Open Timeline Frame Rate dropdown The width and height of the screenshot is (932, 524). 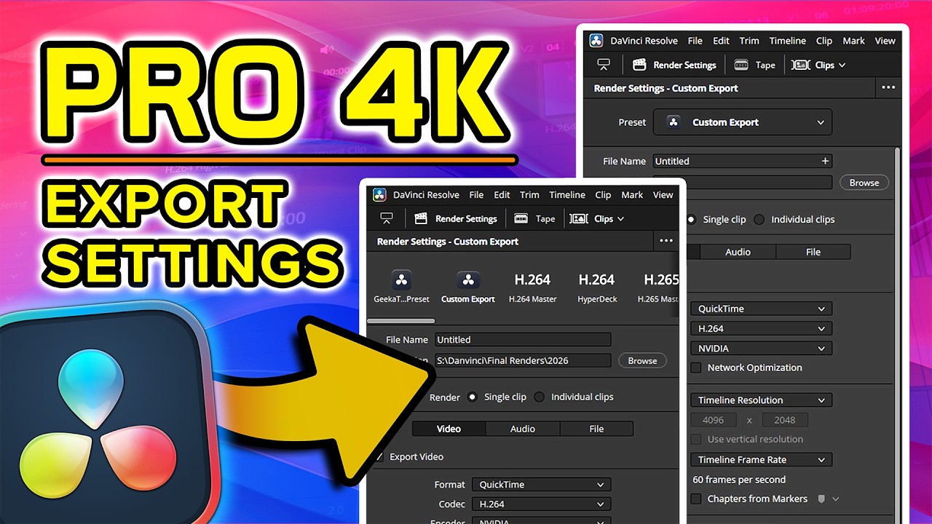pyautogui.click(x=761, y=459)
